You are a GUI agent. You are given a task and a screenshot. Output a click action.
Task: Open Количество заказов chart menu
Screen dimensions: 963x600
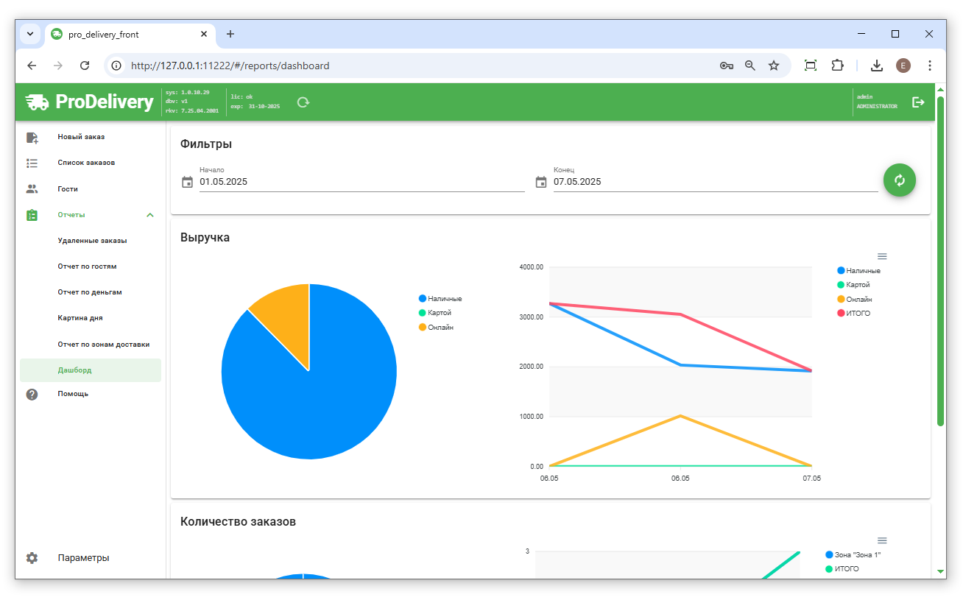(882, 540)
